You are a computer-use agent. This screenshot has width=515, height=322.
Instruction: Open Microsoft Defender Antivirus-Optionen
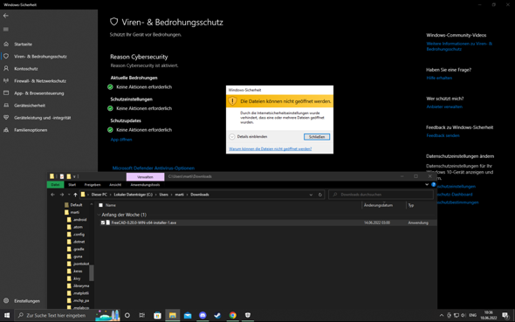154,168
